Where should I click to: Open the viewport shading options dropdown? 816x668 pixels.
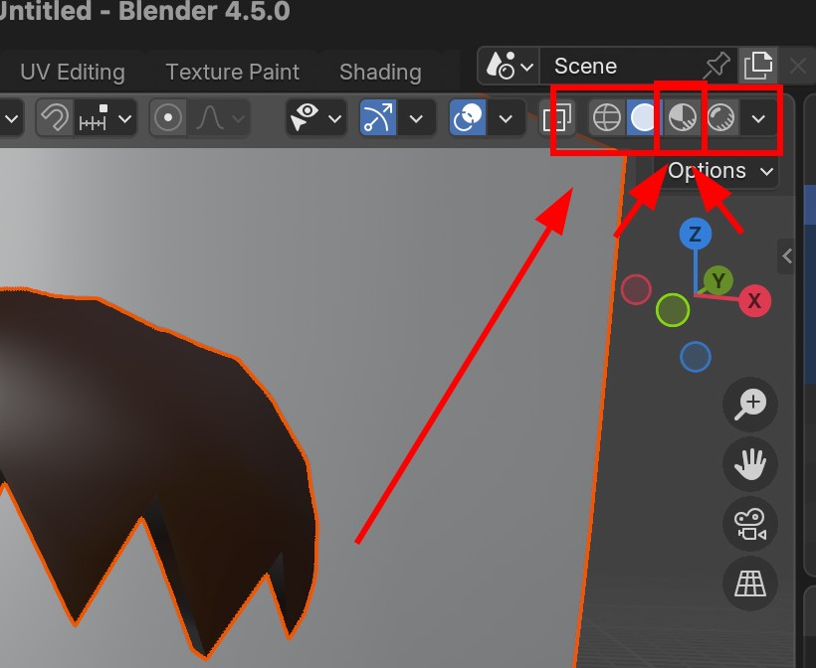pyautogui.click(x=758, y=118)
